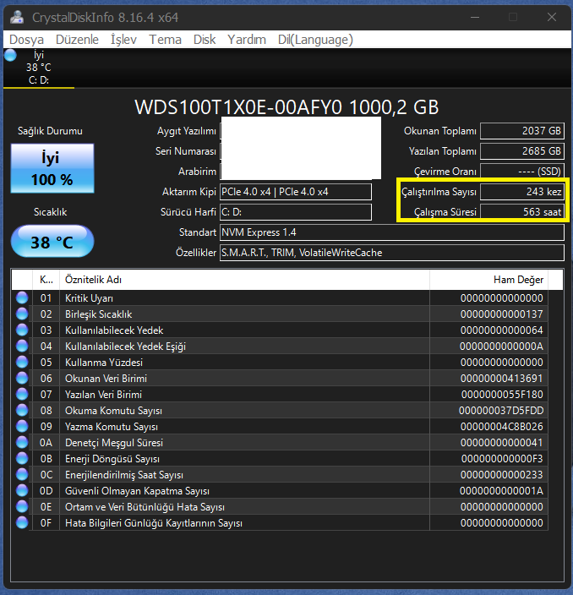Select the Denetçi Meşgul Süresi attribute name
Screen dimensions: 573x595
pyautogui.click(x=114, y=443)
